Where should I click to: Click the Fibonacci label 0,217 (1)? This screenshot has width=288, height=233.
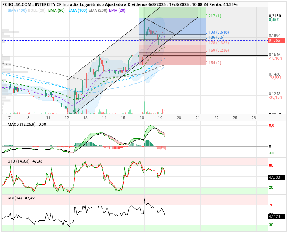click(213, 16)
